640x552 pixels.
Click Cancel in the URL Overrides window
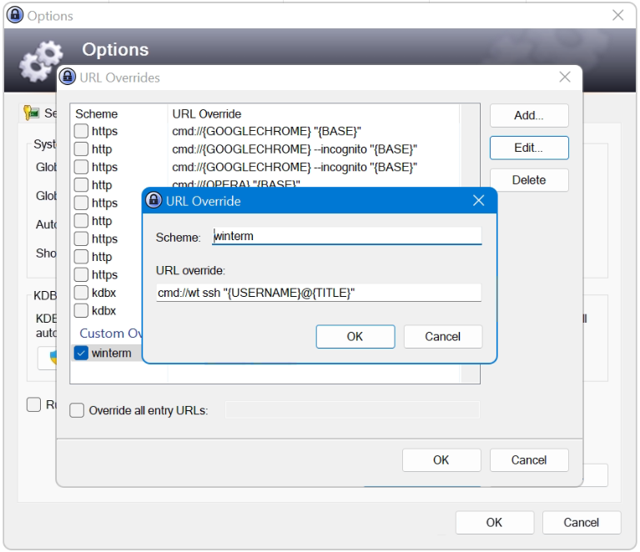click(x=529, y=460)
